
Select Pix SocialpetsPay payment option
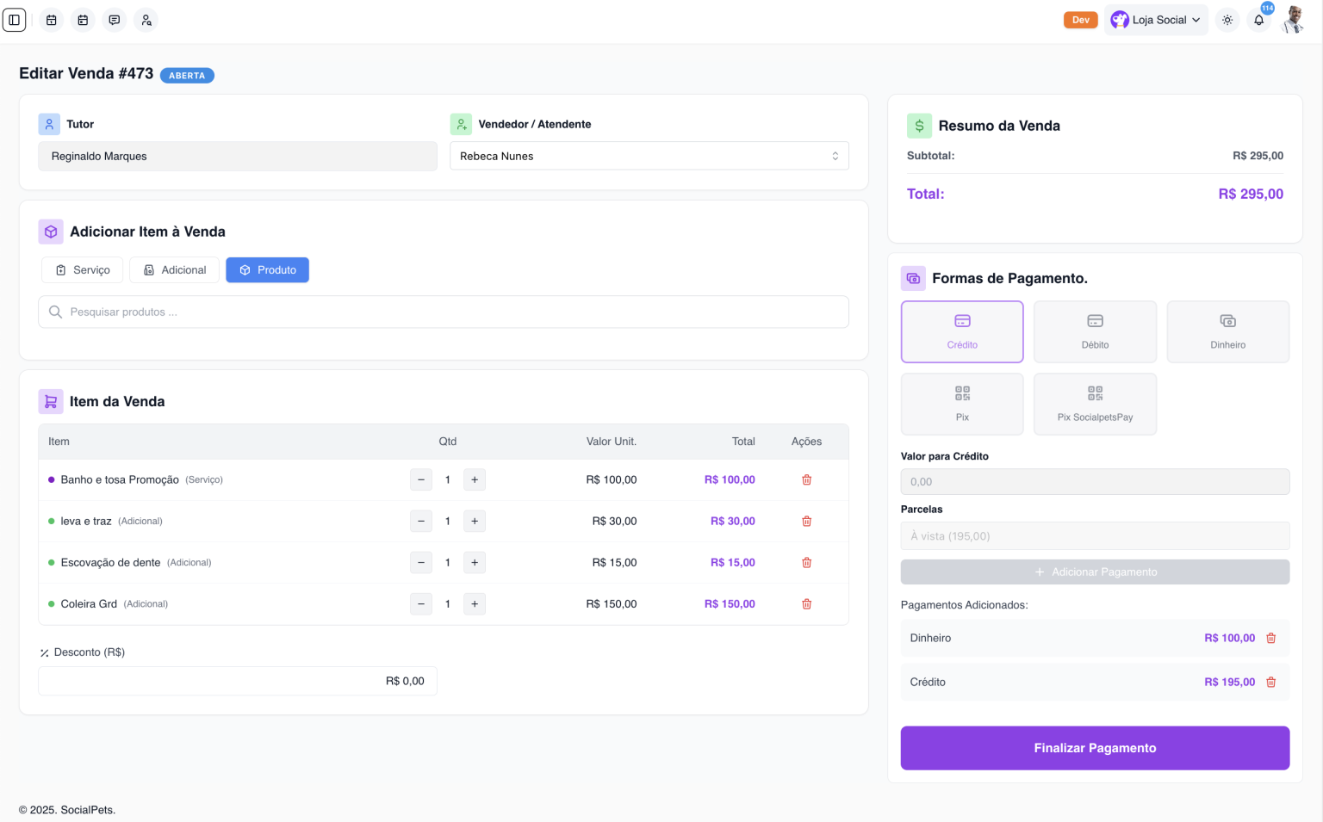(1095, 404)
